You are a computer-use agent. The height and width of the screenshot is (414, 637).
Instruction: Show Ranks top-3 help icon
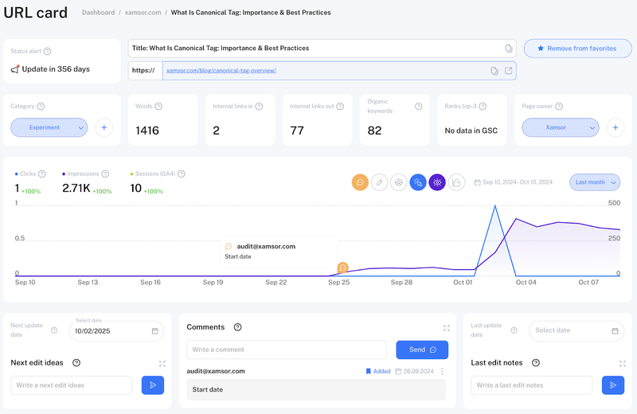click(x=483, y=107)
